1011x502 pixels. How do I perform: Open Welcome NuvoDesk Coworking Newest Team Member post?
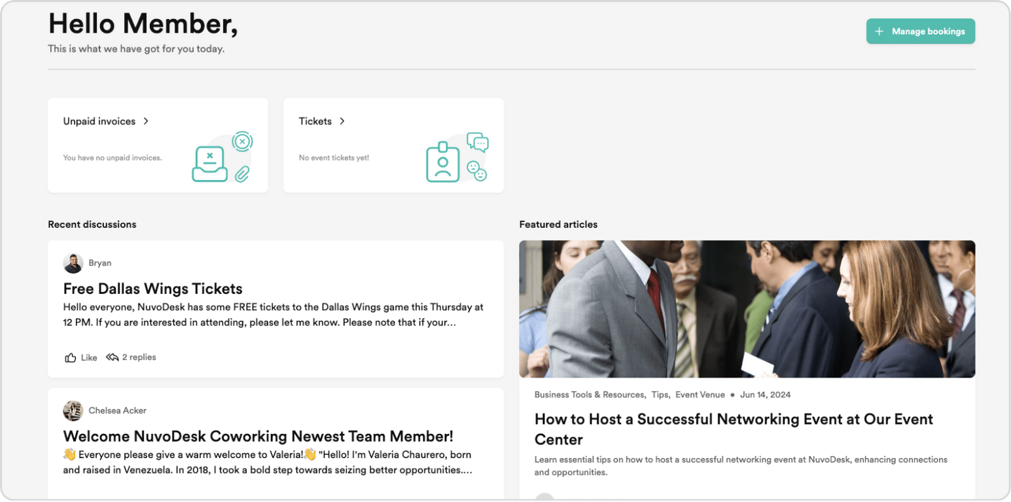click(258, 437)
